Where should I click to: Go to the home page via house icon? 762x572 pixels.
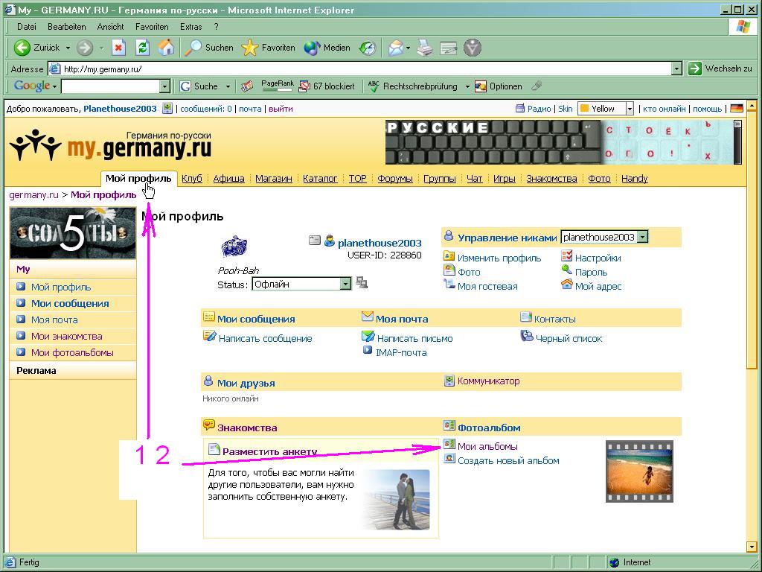click(166, 47)
